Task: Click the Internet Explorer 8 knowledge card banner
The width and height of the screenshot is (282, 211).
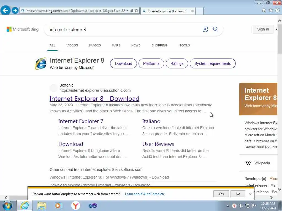Action: 258,99
